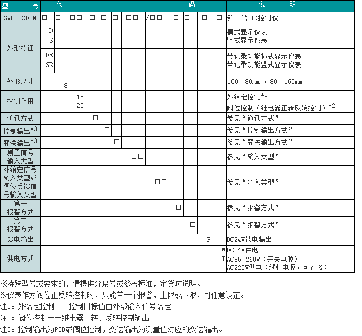Click the 通讯方式 row label

tap(20, 119)
